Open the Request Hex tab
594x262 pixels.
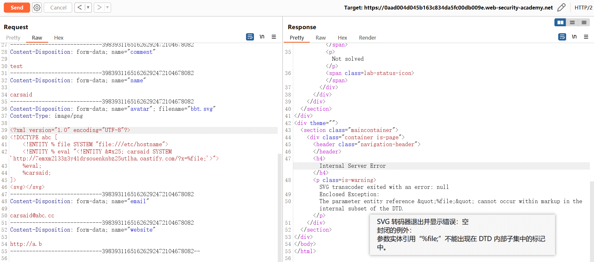pyautogui.click(x=59, y=38)
